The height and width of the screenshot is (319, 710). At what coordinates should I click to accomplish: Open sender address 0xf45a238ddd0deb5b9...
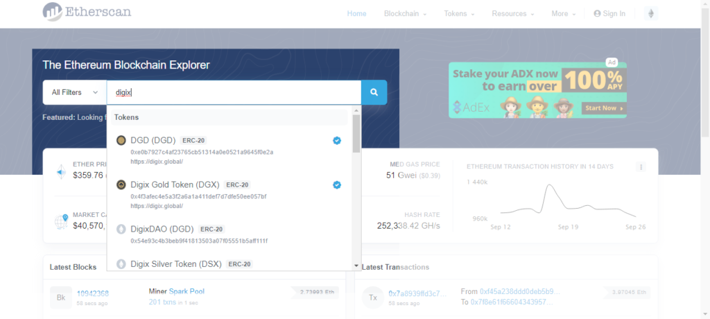click(520, 291)
